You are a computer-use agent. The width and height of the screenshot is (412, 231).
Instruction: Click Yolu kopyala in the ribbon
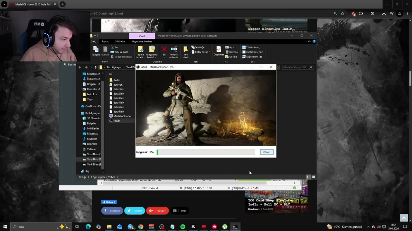point(119,52)
